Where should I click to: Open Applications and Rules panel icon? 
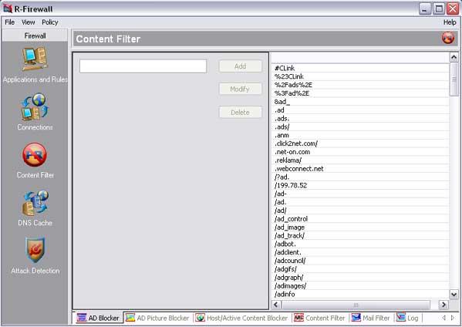point(35,59)
